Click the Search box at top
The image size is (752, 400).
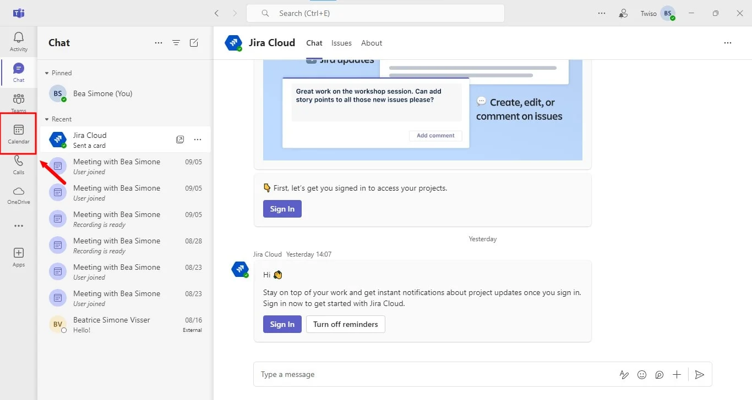(375, 13)
